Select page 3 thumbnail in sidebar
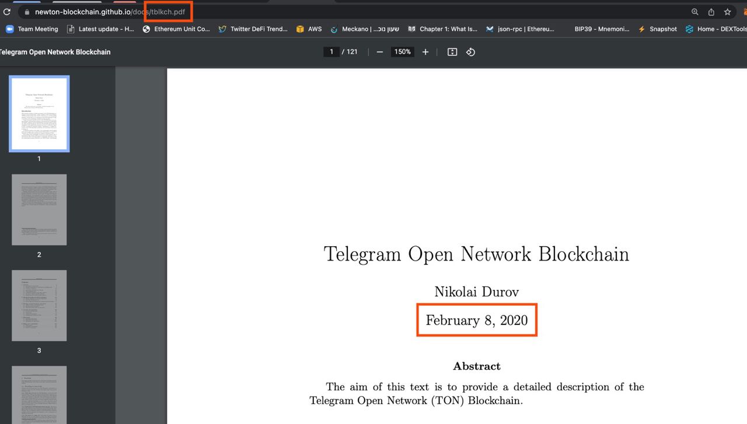Image resolution: width=747 pixels, height=424 pixels. 39,306
